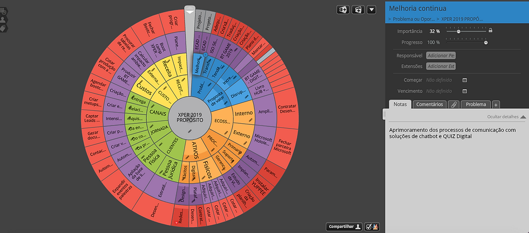529x233 pixels.
Task: Click the pencil icon under XPER 2019 PROPÓSITO
Action: (x=190, y=131)
